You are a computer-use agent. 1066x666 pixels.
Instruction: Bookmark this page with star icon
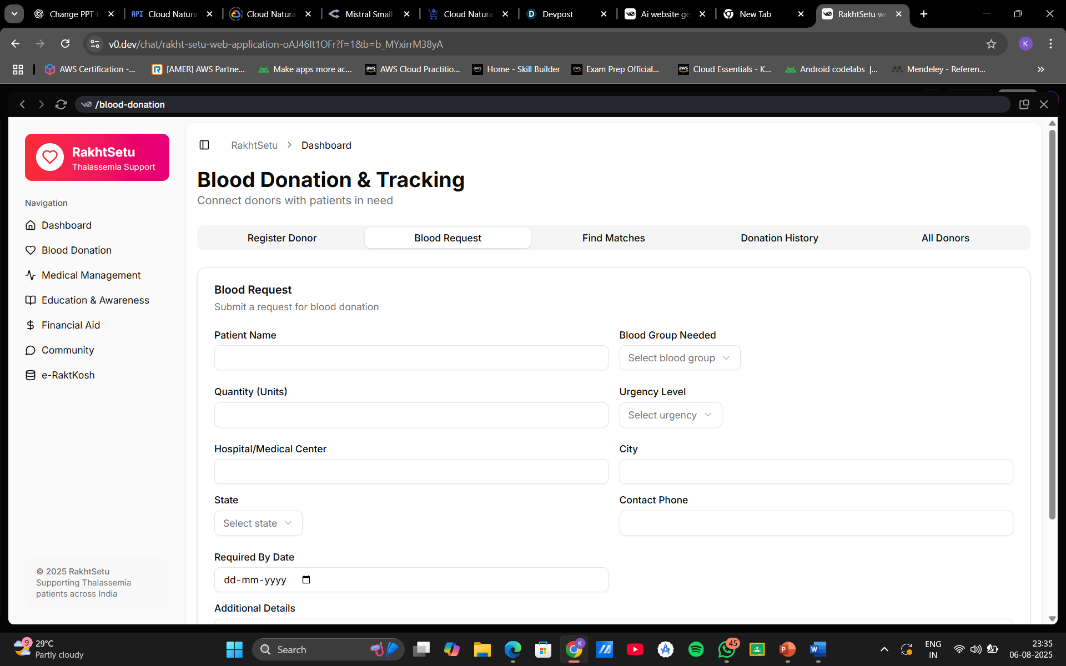(991, 44)
